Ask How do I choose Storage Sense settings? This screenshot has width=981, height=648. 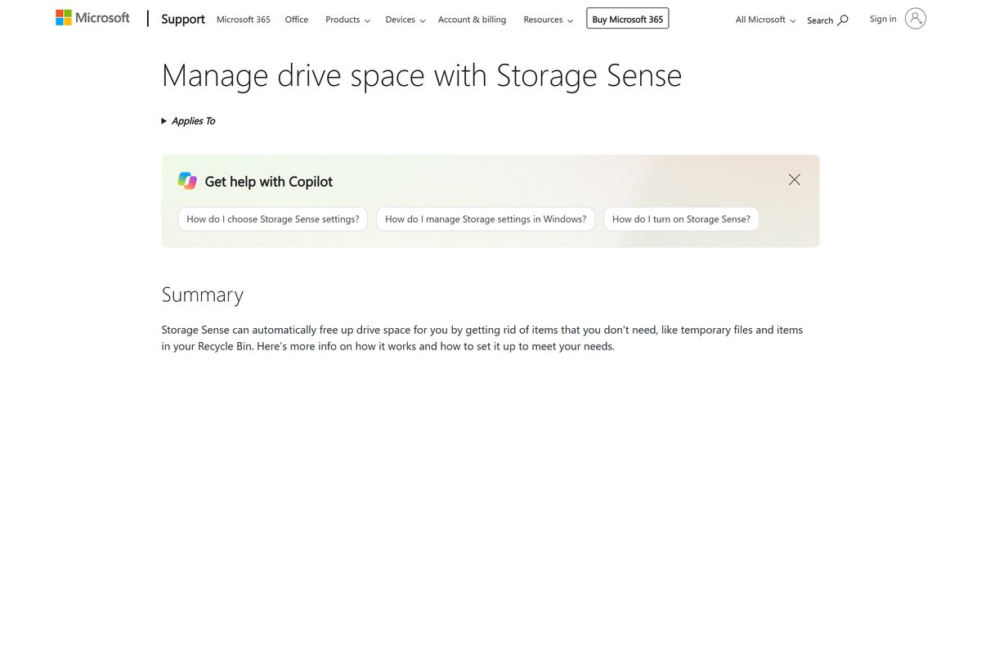click(x=273, y=219)
